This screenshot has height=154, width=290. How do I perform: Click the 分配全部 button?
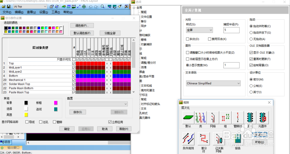[x=110, y=33]
